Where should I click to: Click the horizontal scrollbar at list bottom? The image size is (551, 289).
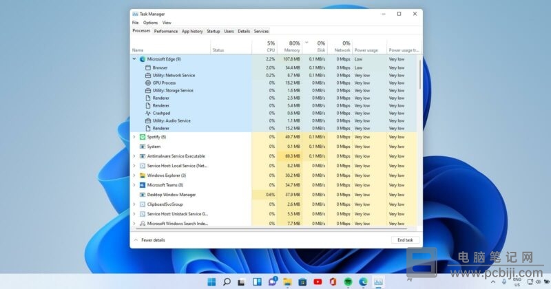271,229
